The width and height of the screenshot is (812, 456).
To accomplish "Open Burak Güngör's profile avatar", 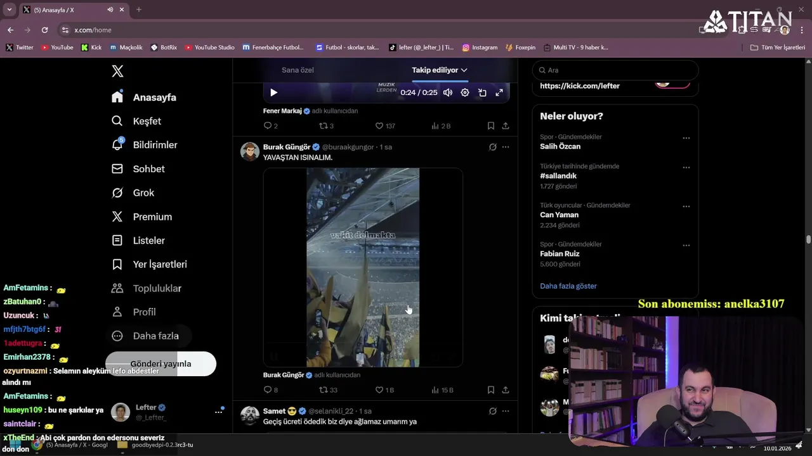I will tap(250, 152).
